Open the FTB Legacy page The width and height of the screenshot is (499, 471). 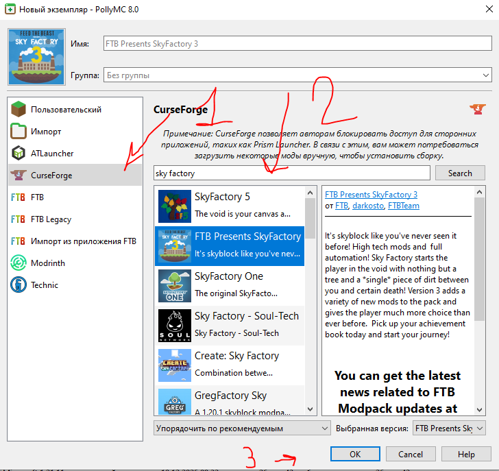pyautogui.click(x=75, y=219)
